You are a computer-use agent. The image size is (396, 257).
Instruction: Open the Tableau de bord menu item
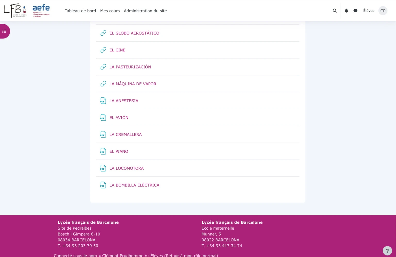tap(80, 11)
